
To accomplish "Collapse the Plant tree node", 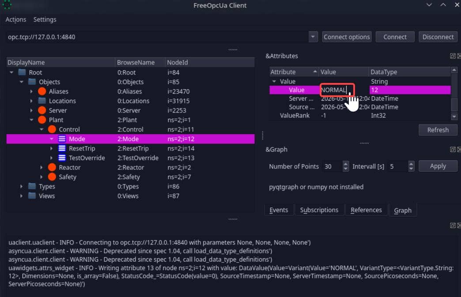I will click(31, 120).
